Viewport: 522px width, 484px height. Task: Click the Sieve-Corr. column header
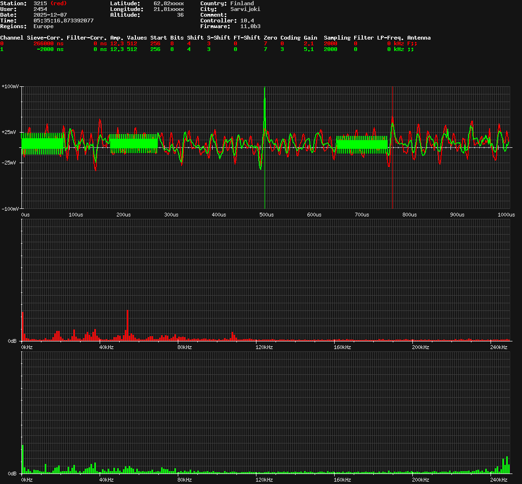45,38
